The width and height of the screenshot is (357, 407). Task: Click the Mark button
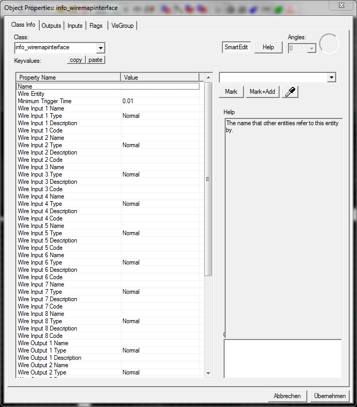click(231, 92)
